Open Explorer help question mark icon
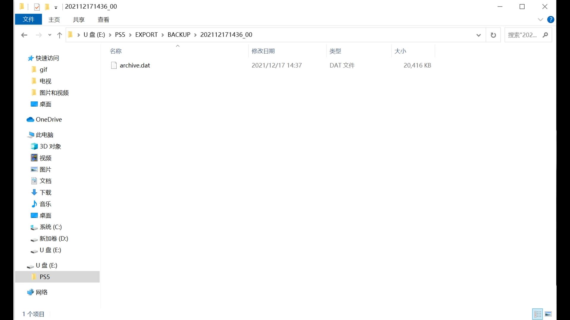 [x=551, y=20]
